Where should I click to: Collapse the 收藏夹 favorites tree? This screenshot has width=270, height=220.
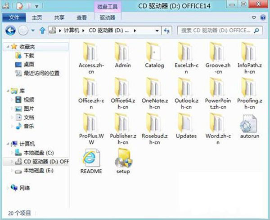click(8, 46)
